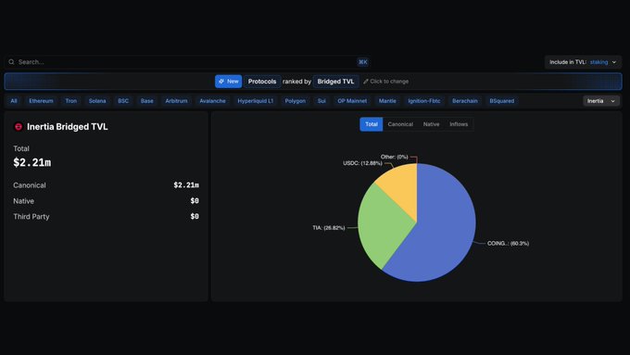Switch to the Native chart tab
Image resolution: width=630 pixels, height=355 pixels.
click(x=431, y=124)
